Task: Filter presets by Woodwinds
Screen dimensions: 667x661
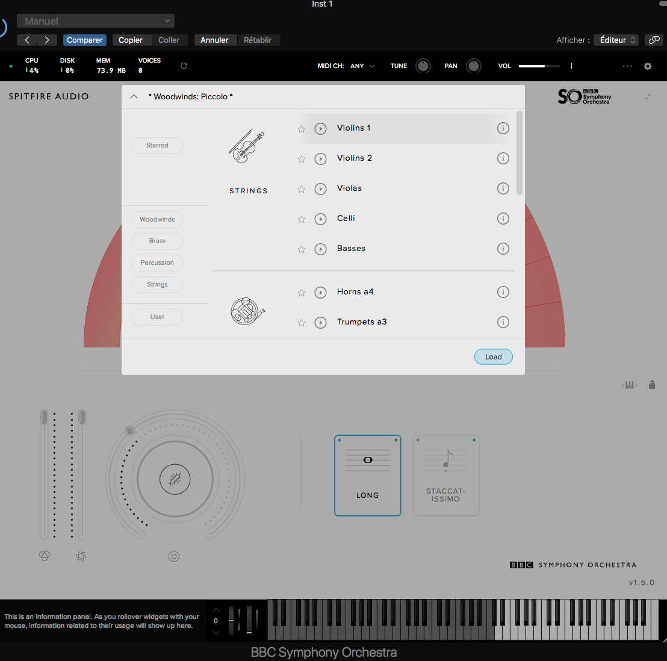Action: tap(157, 220)
